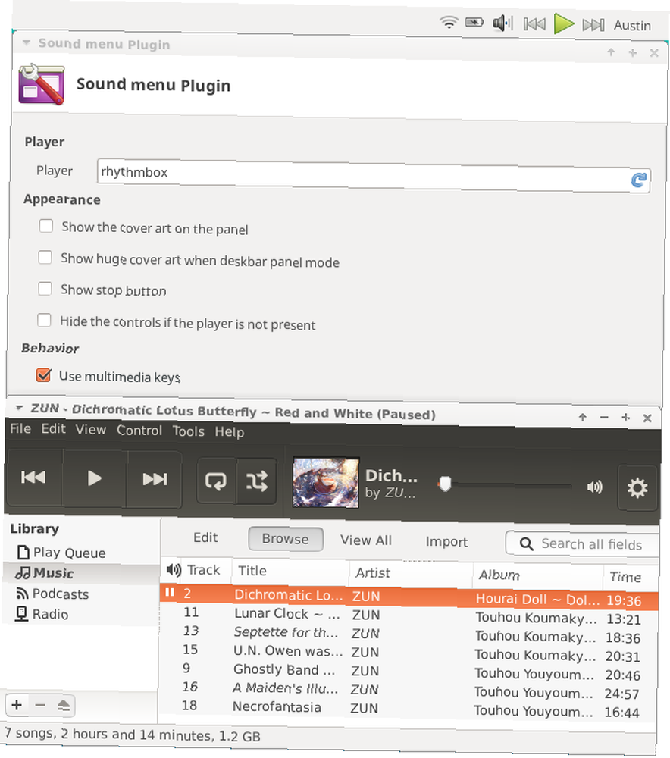Enable Show huge cover art when deskbar mode

click(45, 257)
